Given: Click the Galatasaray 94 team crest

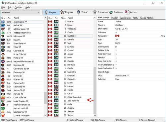Looking at the screenshot, I should [x=3, y=112].
